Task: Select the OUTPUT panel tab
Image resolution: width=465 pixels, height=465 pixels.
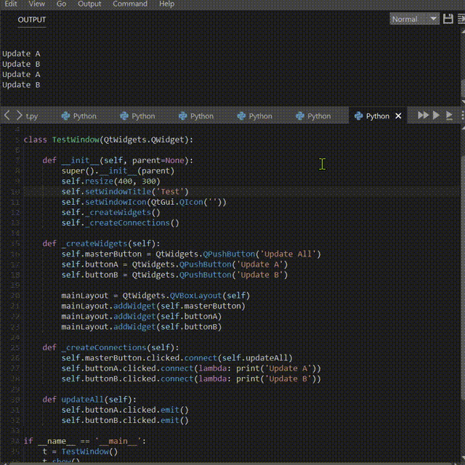Action: [x=32, y=20]
